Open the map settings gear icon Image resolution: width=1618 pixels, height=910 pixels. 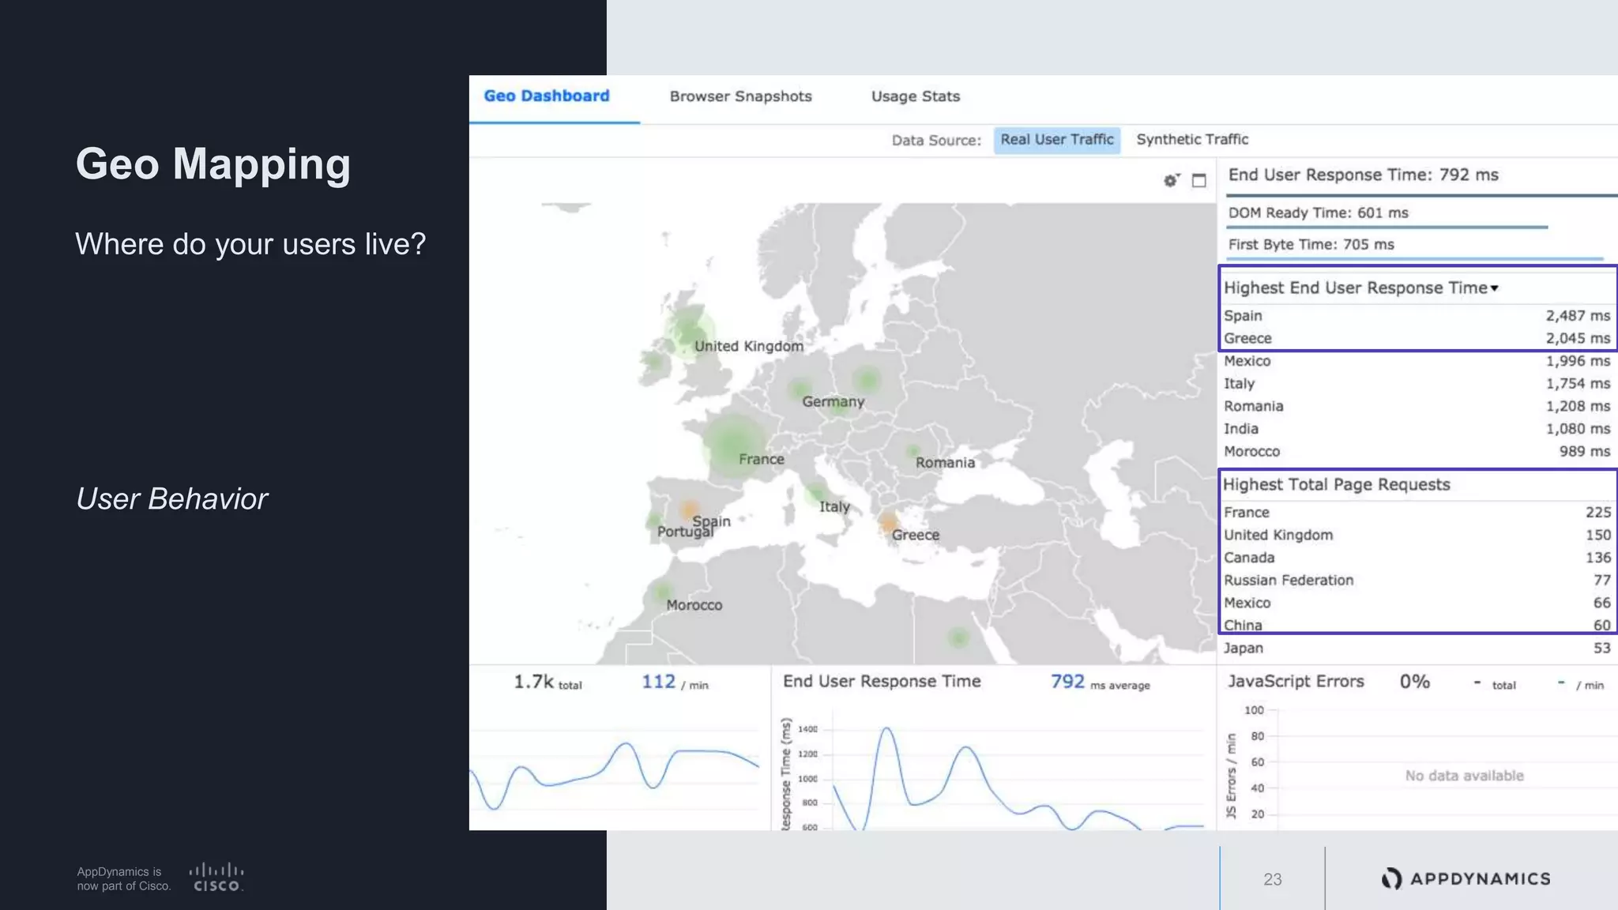click(1171, 180)
